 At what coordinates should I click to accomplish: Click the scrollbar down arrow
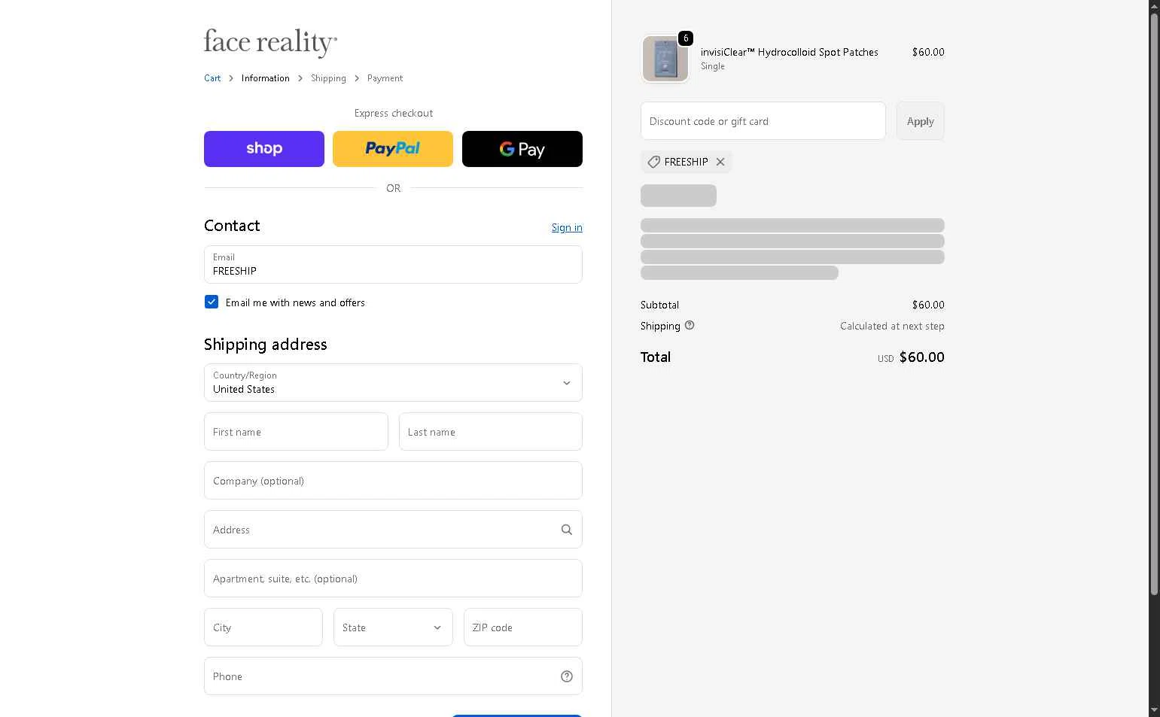(1154, 710)
